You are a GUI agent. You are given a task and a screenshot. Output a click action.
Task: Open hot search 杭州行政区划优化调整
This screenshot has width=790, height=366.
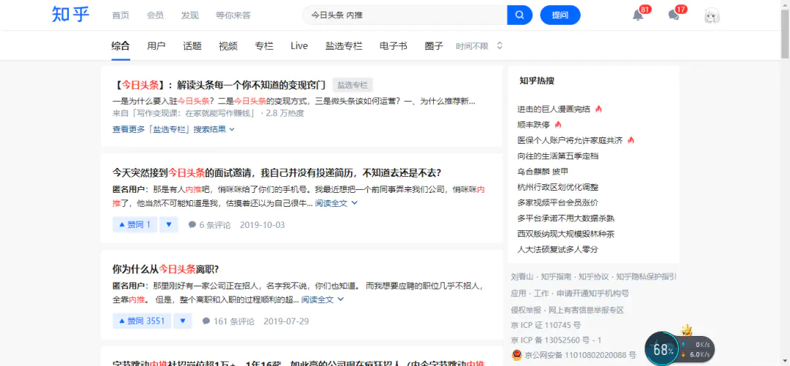pos(557,187)
